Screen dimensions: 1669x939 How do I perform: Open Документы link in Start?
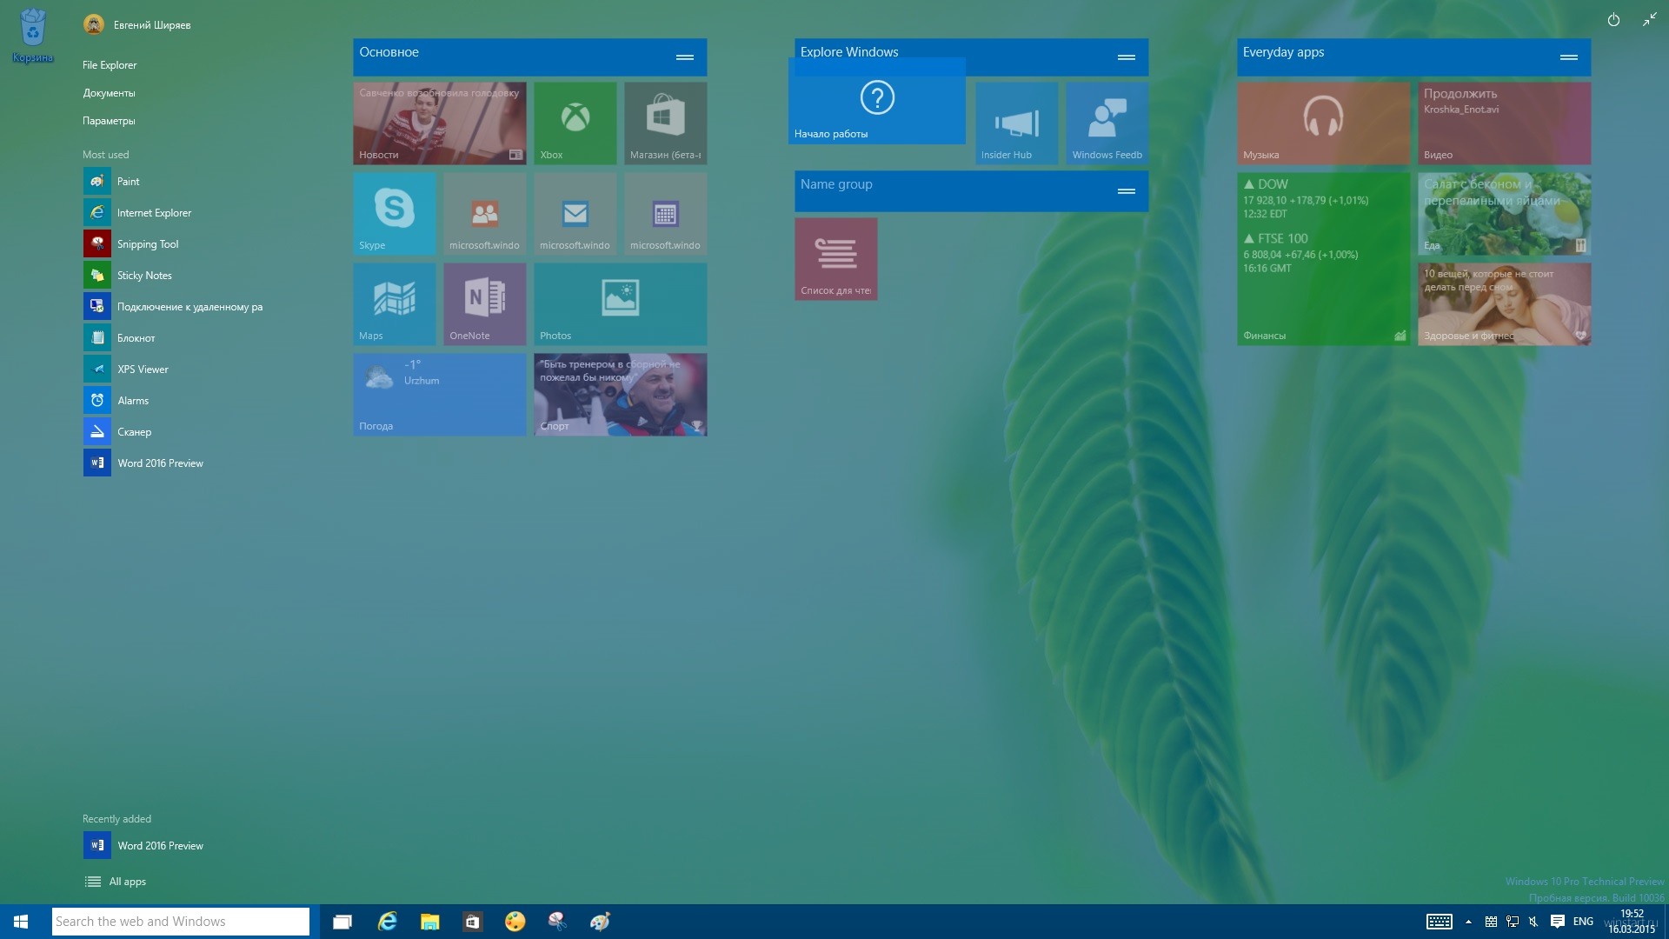coord(109,93)
